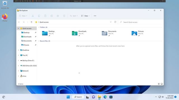Switch to details view in status bar
Image resolution: width=179 pixels, height=100 pixels.
coord(159,84)
